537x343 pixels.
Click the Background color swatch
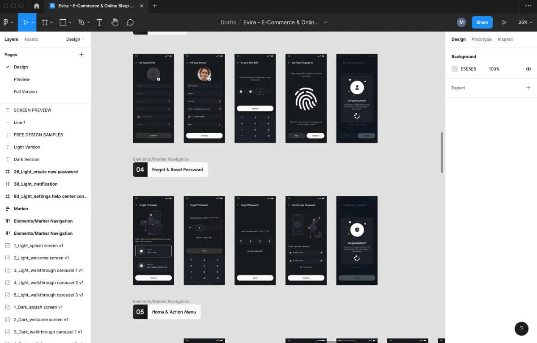[454, 69]
